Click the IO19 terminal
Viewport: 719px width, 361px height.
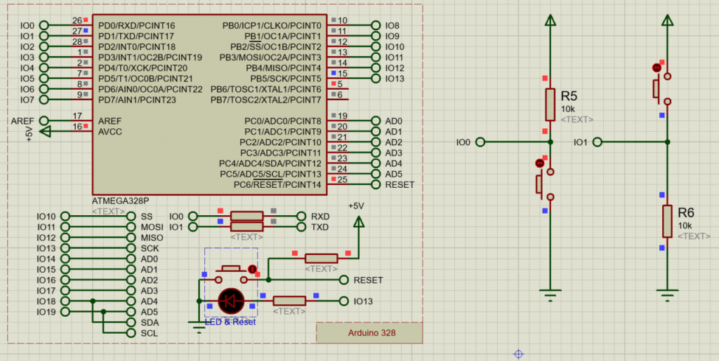coord(65,312)
